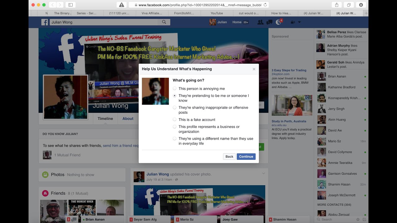The image size is (397, 223).
Task: Click Home in the Facebook header
Action: point(237,22)
